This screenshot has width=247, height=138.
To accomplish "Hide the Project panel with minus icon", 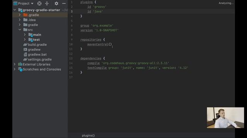I will (x=64, y=3).
